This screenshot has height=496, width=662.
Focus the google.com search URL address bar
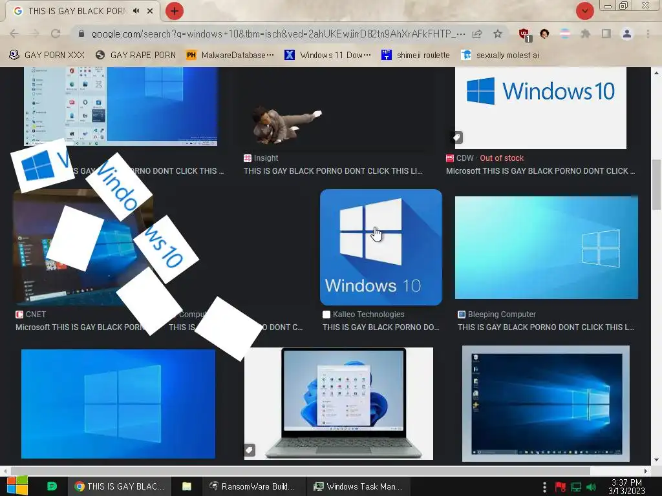tap(277, 34)
